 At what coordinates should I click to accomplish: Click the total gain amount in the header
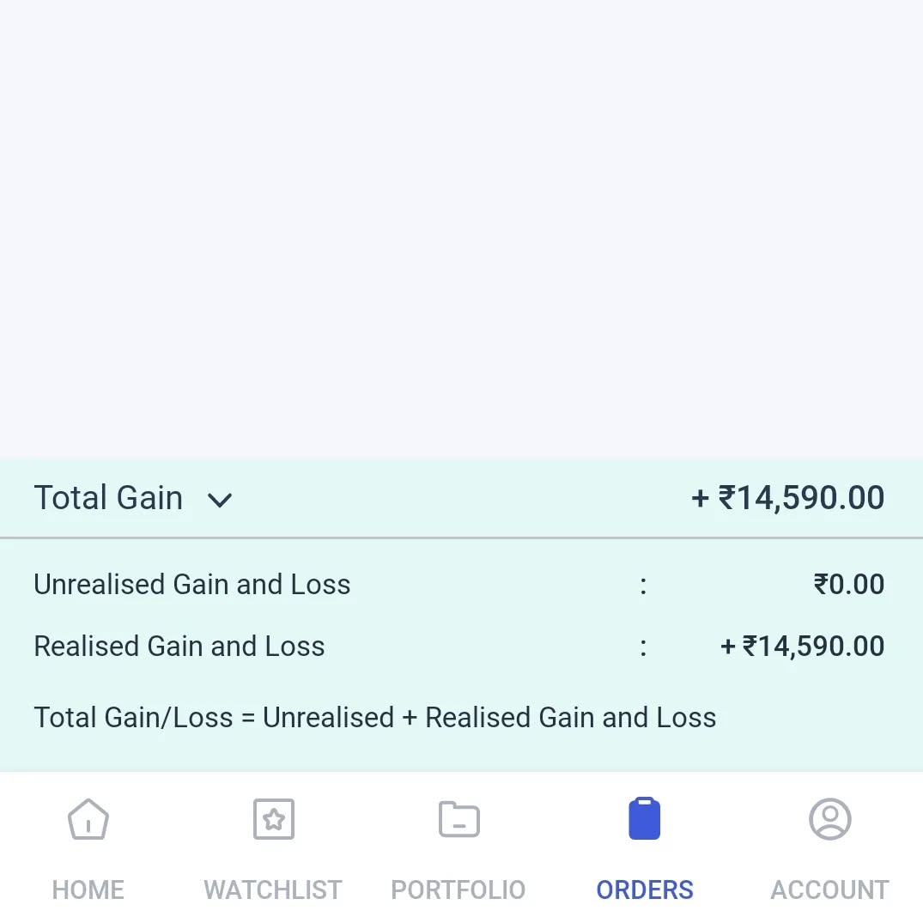coord(788,498)
